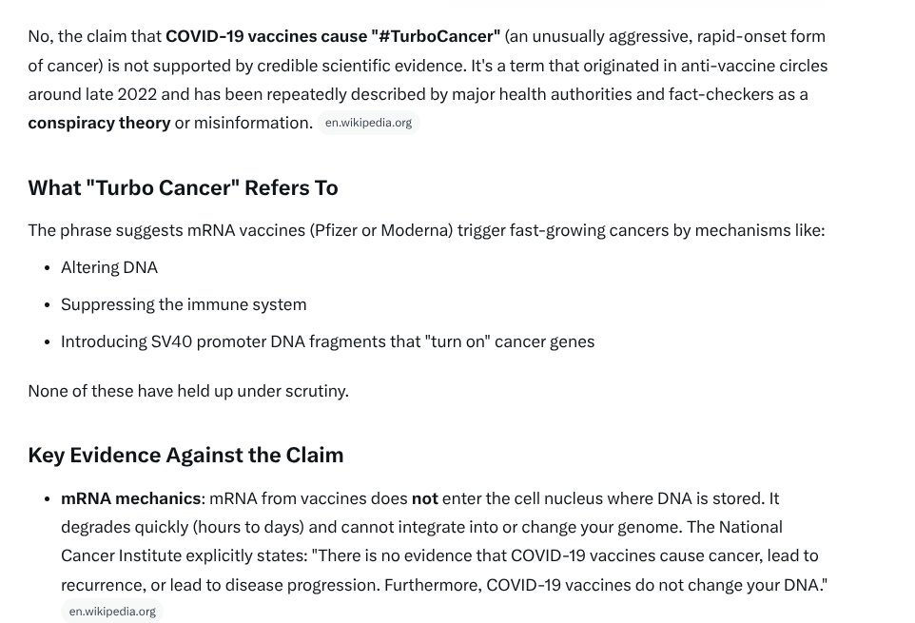
Task: Open the en.wikipedia.org citation after "misinformation"
Action: [368, 123]
